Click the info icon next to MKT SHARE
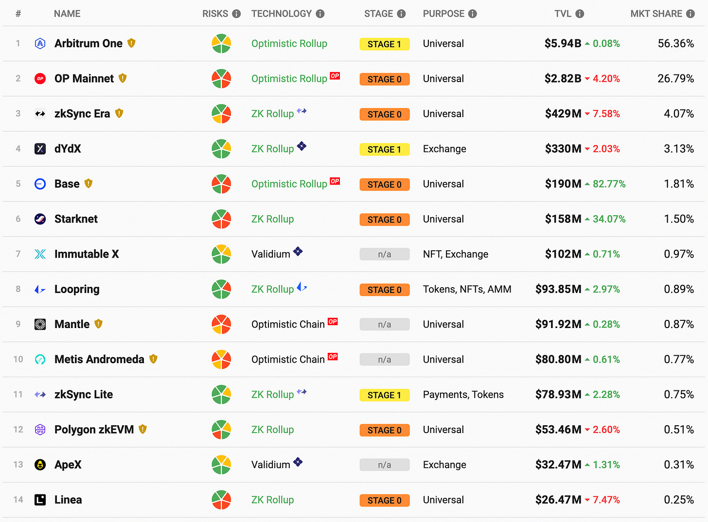Screen dimensions: 708x522 click(x=690, y=14)
